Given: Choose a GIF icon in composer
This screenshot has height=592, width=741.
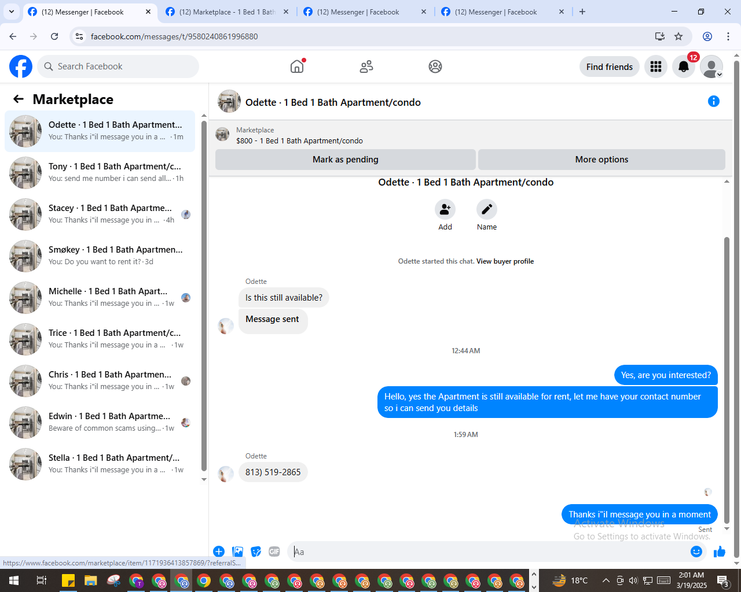Looking at the screenshot, I should click(274, 552).
